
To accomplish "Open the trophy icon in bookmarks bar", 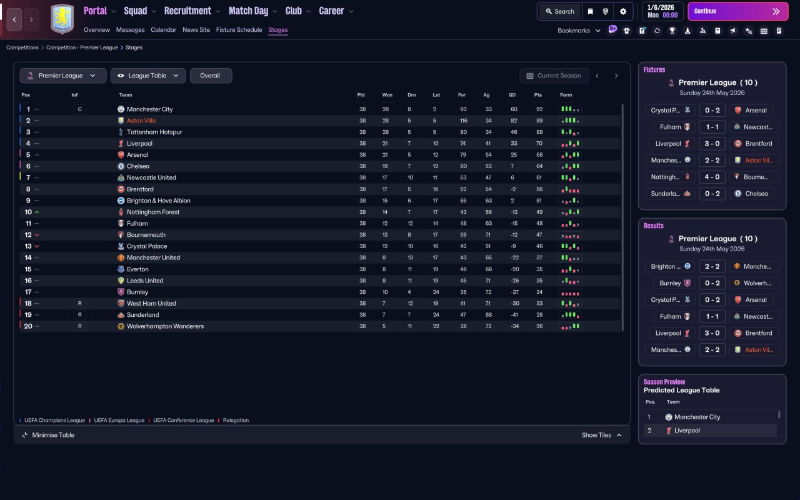I will click(x=672, y=31).
